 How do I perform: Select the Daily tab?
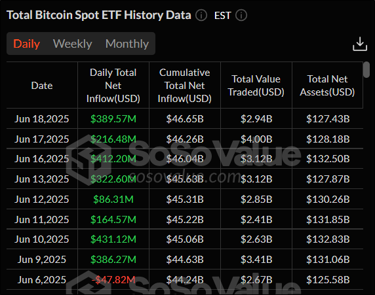coord(26,44)
